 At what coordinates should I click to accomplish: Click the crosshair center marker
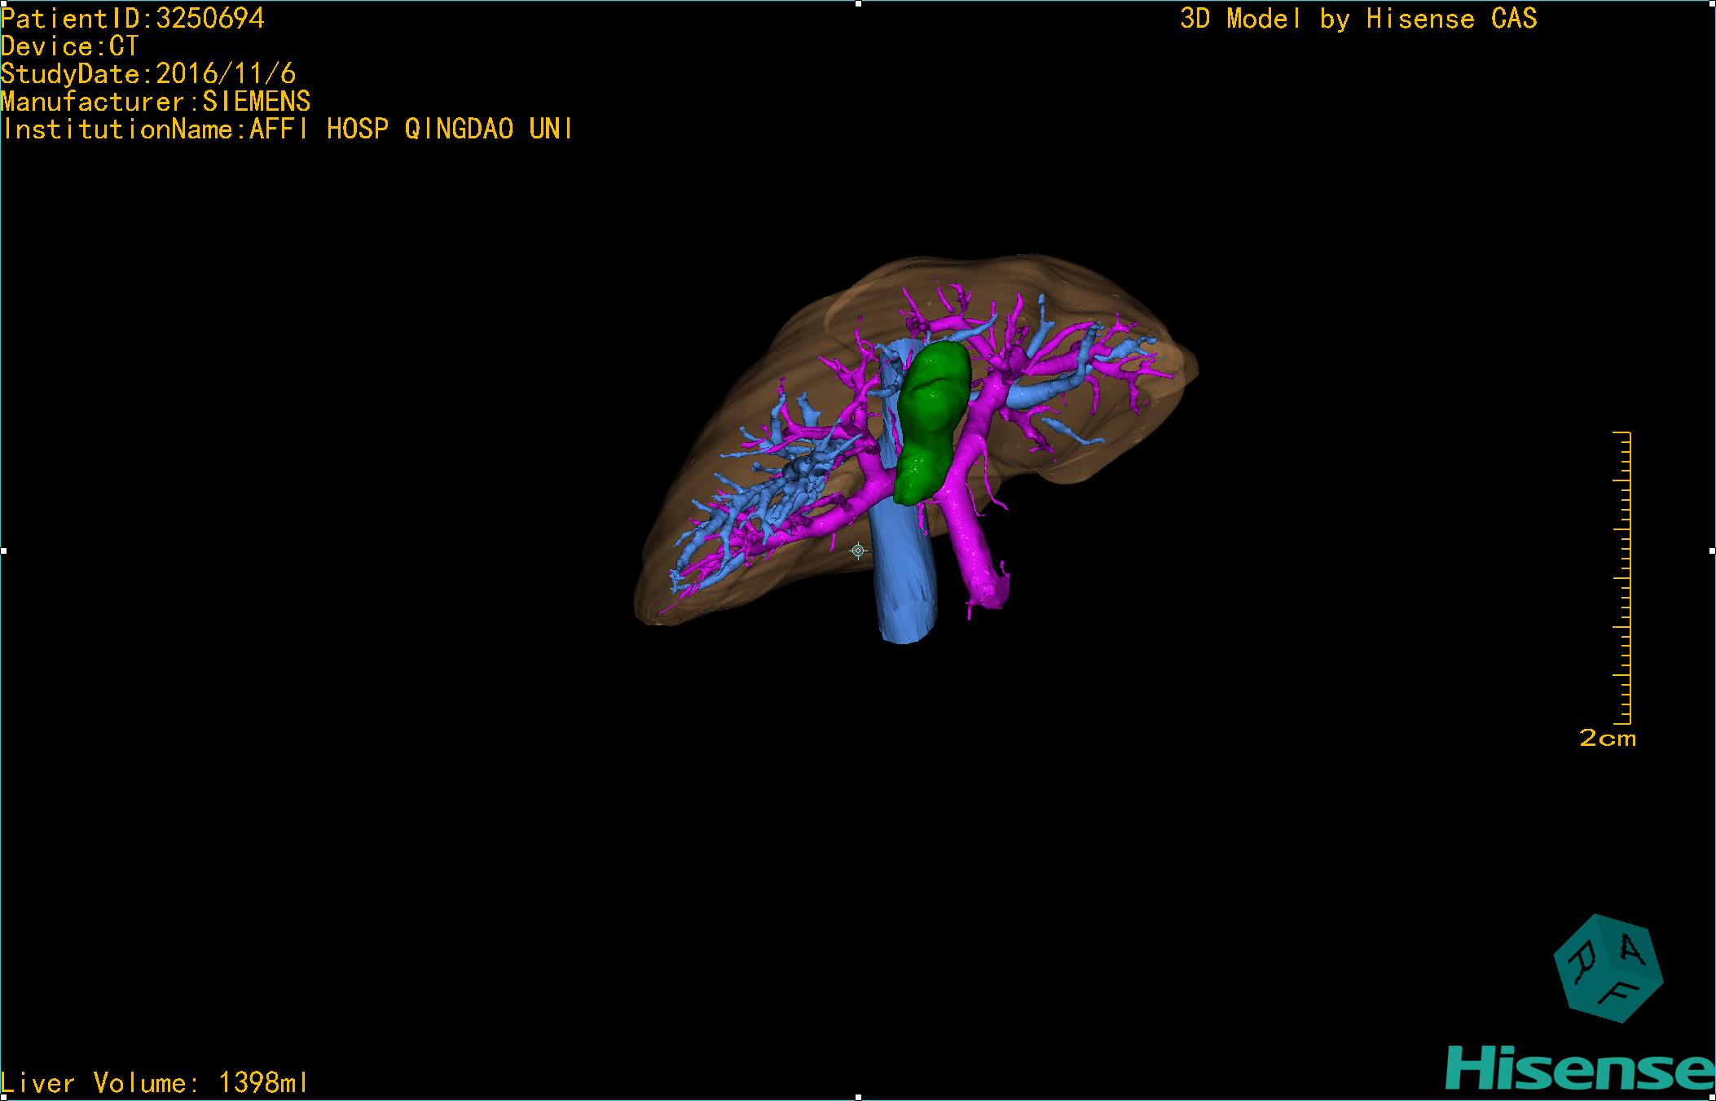[858, 551]
